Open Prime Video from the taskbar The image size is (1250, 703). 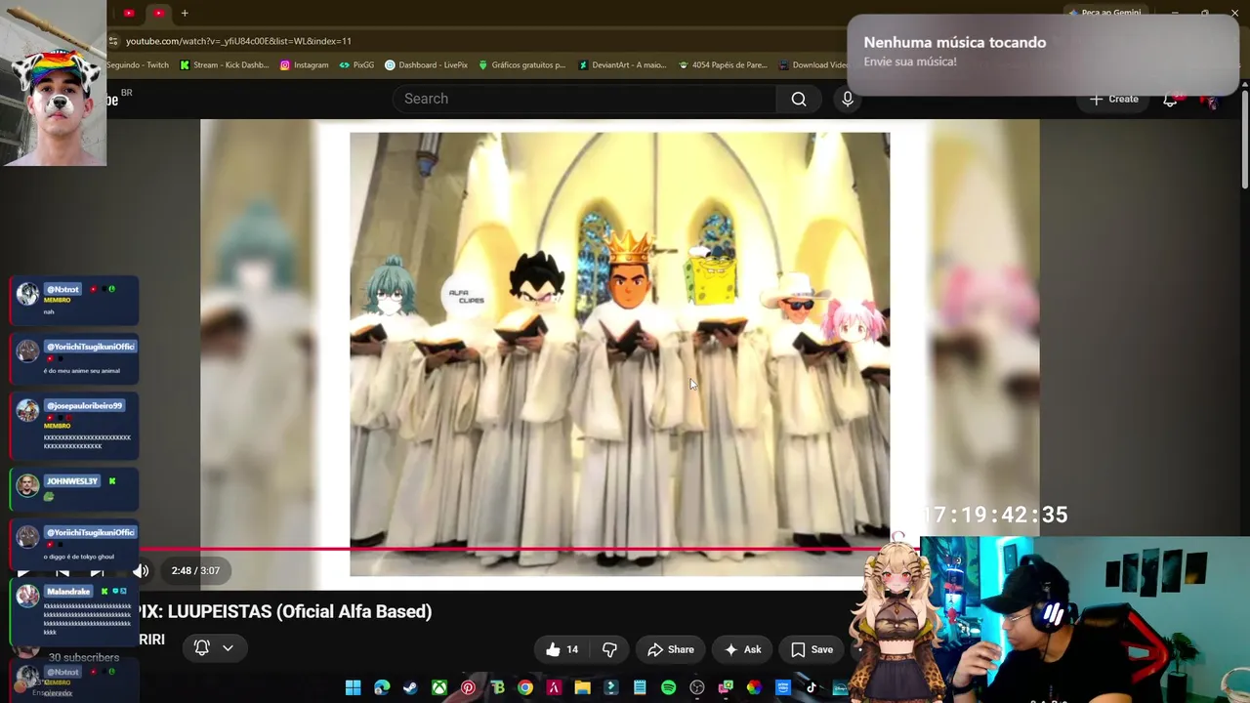point(782,687)
